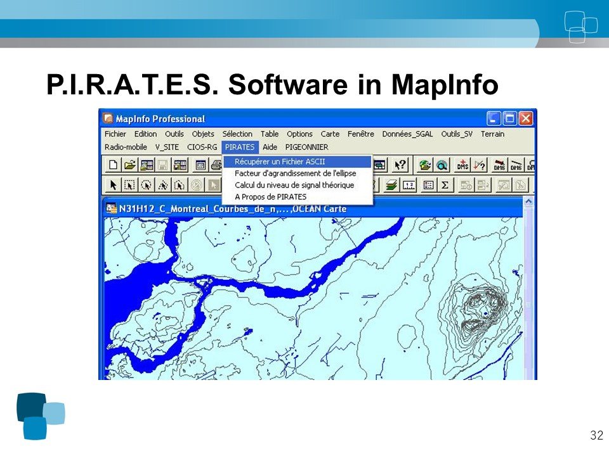This screenshot has height=456, width=609.
Task: Click the grayed Set Target District icon
Action: point(466,186)
